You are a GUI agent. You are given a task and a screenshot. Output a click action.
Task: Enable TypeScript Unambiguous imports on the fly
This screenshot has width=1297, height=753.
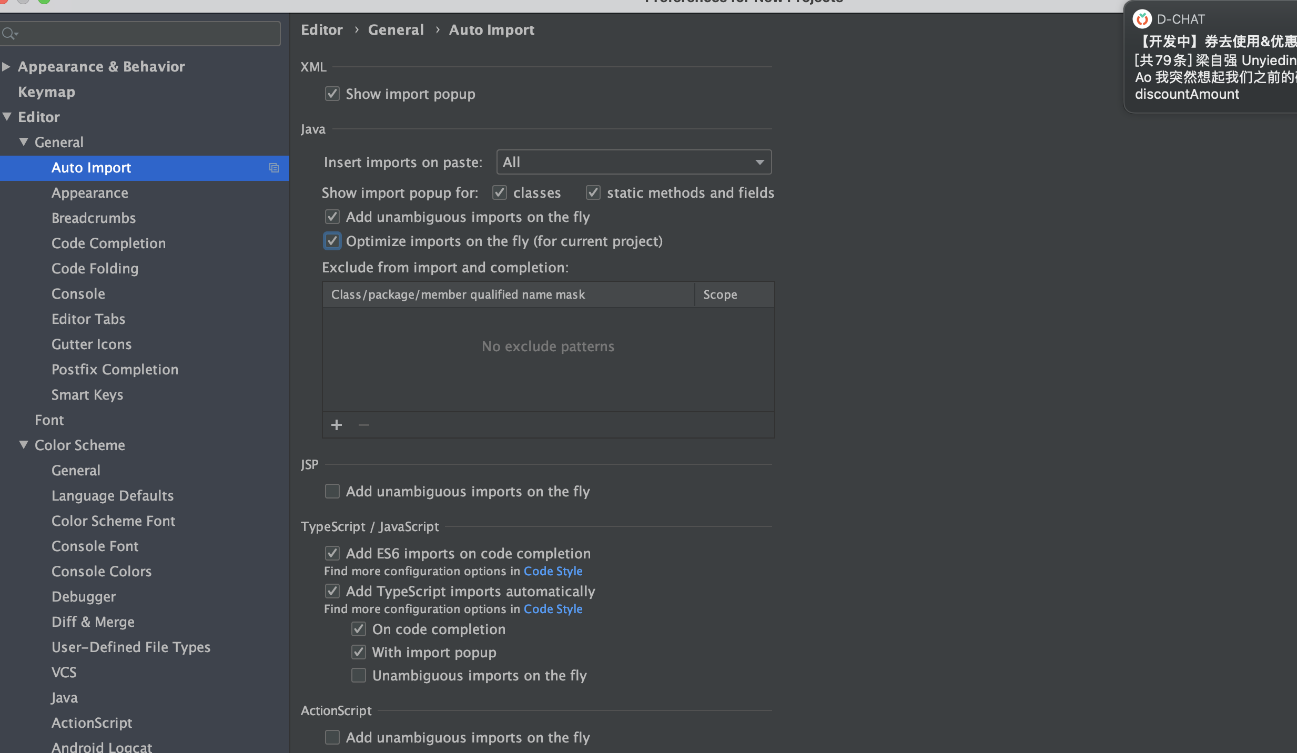tap(358, 675)
